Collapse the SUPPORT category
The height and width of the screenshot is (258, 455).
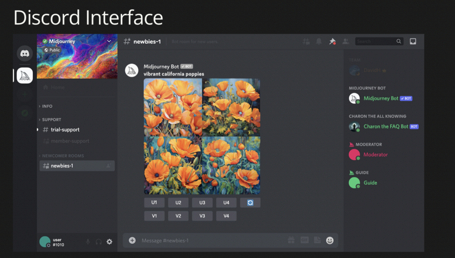click(x=50, y=120)
